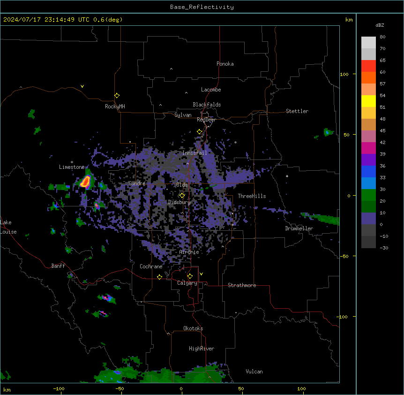
Task: Click the yellow diamond marker below RedDeer
Action: pos(200,132)
